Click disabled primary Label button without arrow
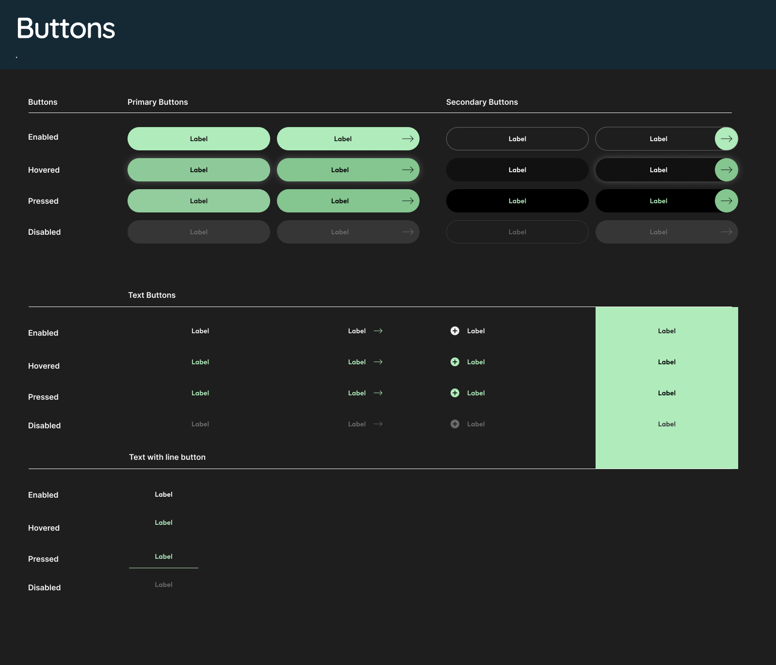776x665 pixels. 199,232
